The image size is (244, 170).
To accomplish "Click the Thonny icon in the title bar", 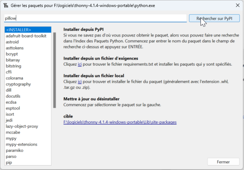I will 6,6.
